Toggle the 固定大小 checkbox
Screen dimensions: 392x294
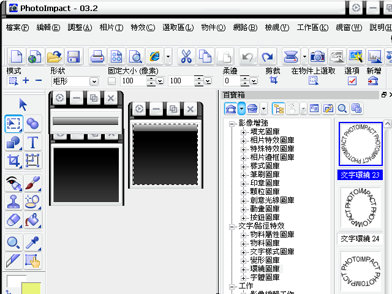[x=111, y=81]
